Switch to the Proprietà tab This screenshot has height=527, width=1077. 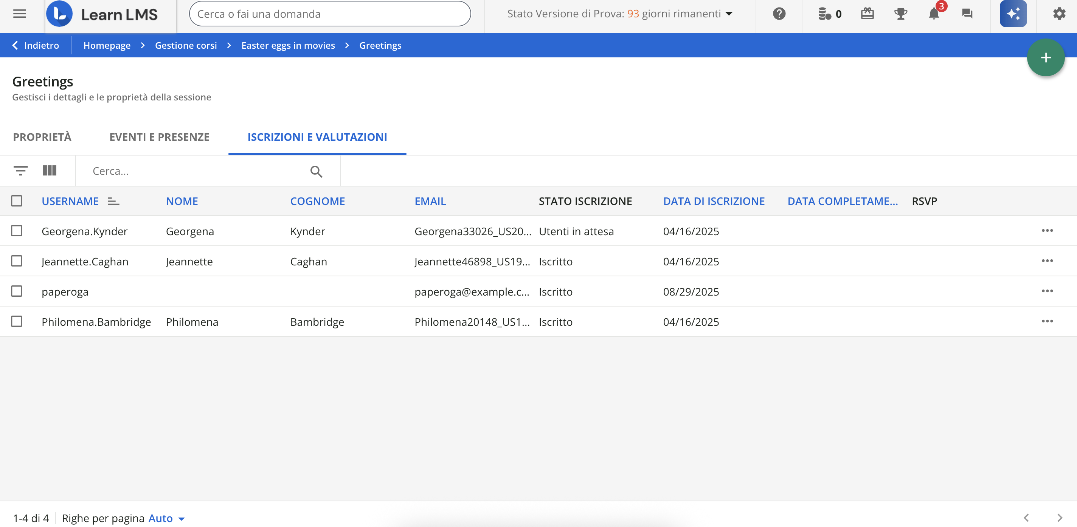click(x=42, y=137)
